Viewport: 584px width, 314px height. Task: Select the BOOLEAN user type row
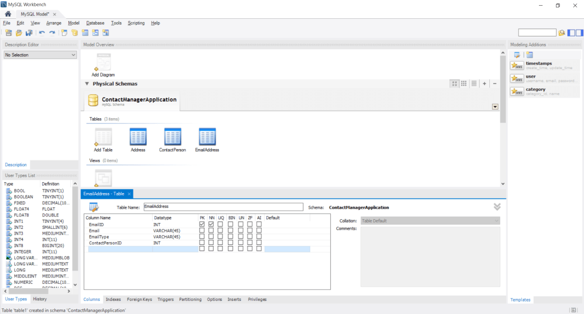(38, 196)
